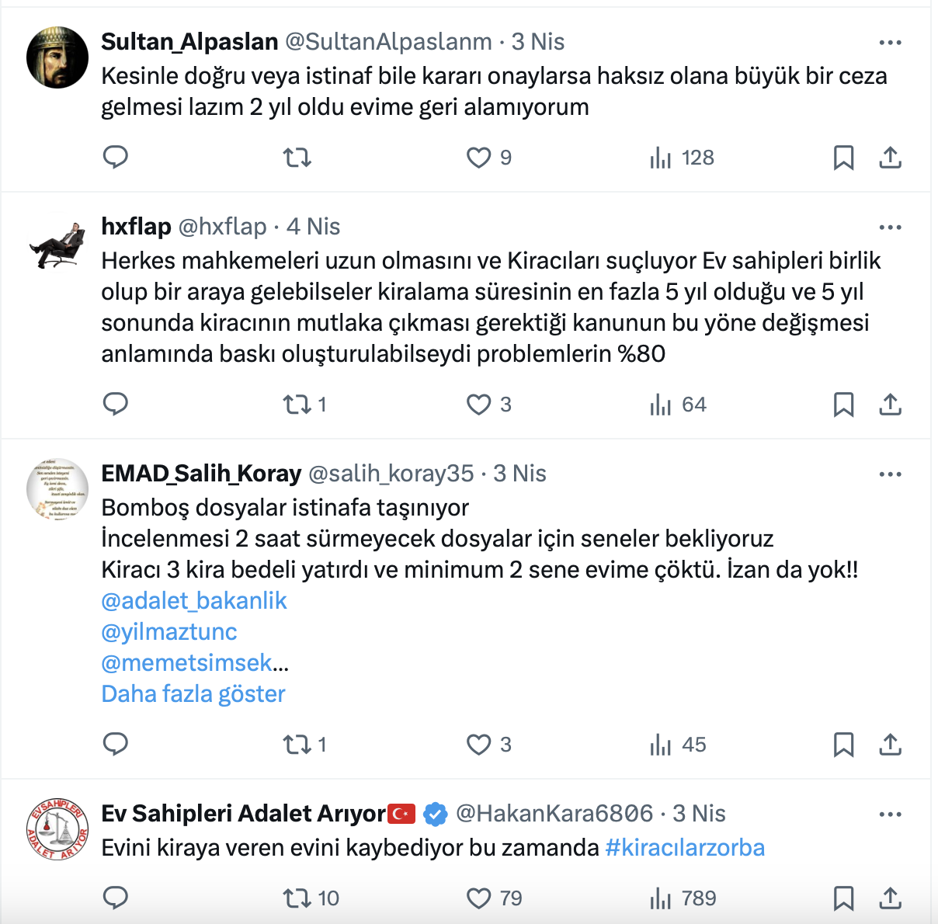Viewport: 938px width, 924px height.
Task: Open Sultan_Alpaslan's avatar
Action: [x=57, y=57]
